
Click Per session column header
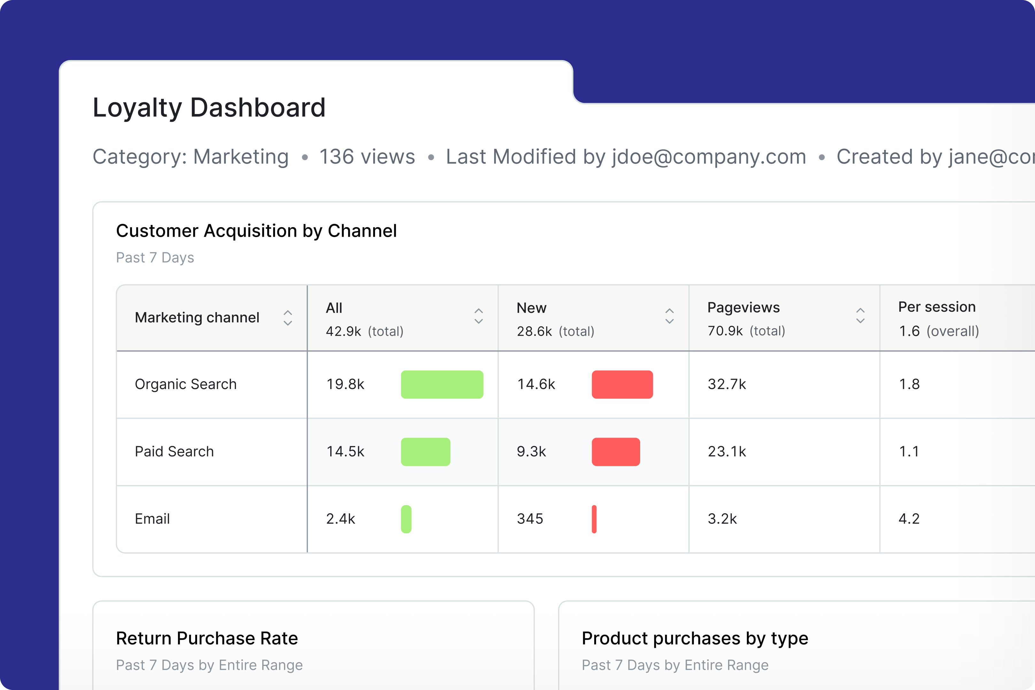(x=936, y=307)
